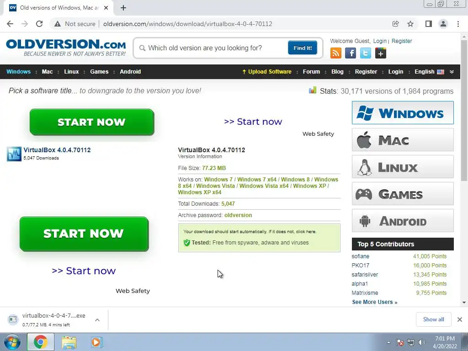Viewport: 468px width, 351px height.
Task: Open the Android nav menu item
Action: click(x=130, y=72)
